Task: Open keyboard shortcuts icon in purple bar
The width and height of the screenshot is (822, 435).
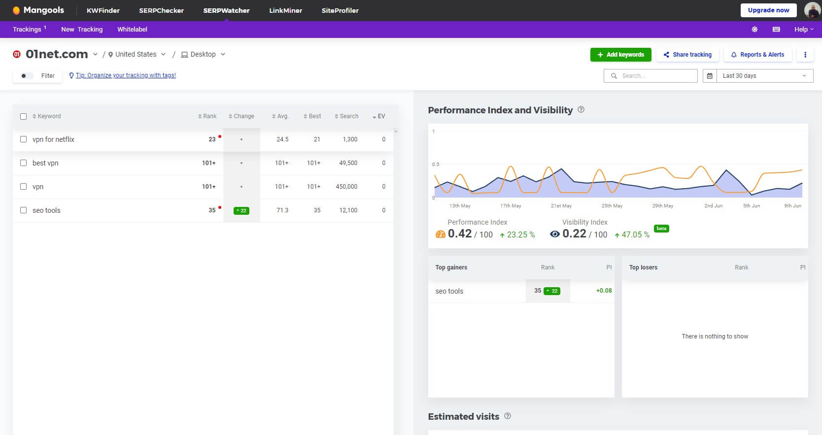Action: point(776,30)
